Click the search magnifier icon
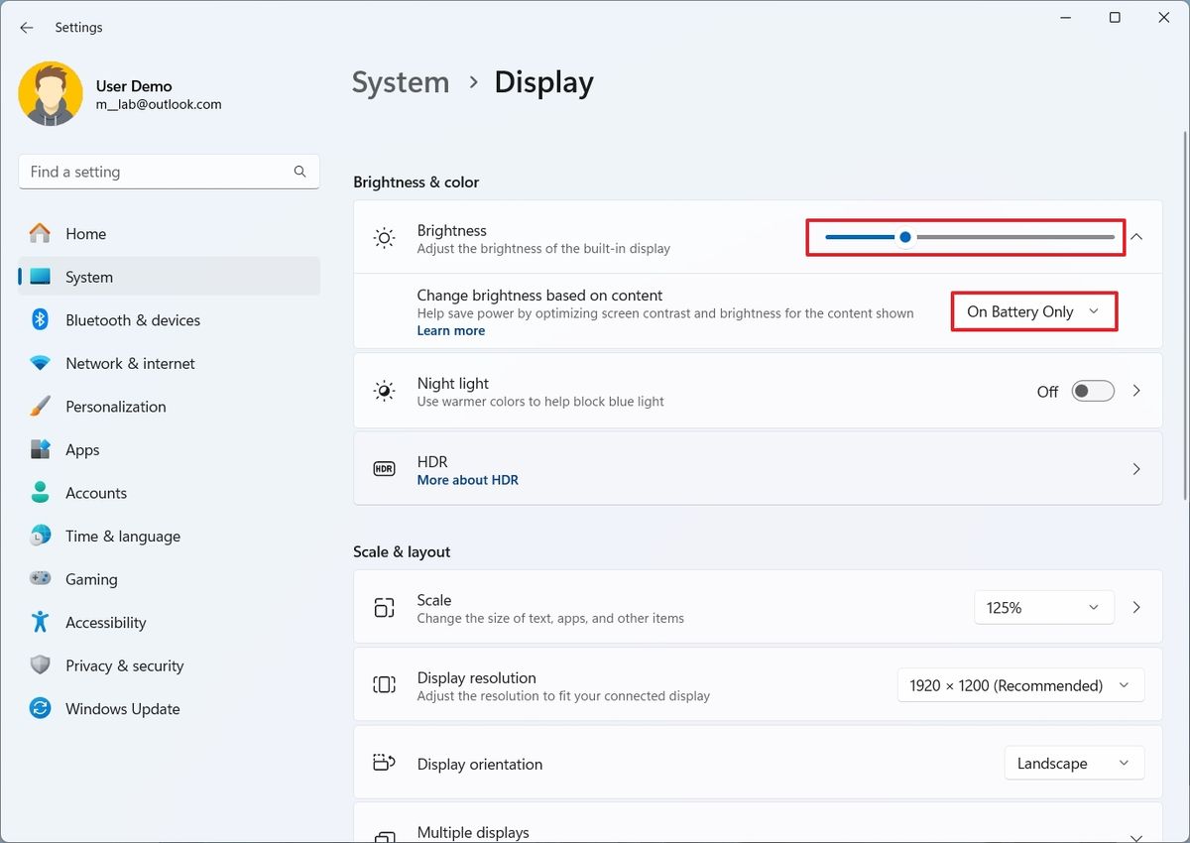Screen dimensions: 1190x843 (x=299, y=172)
